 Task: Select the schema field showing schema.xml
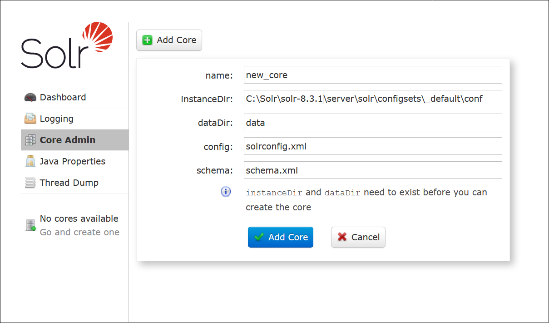(x=372, y=169)
